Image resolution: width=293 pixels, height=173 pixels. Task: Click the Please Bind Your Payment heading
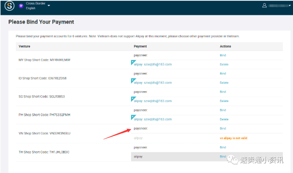(x=41, y=22)
